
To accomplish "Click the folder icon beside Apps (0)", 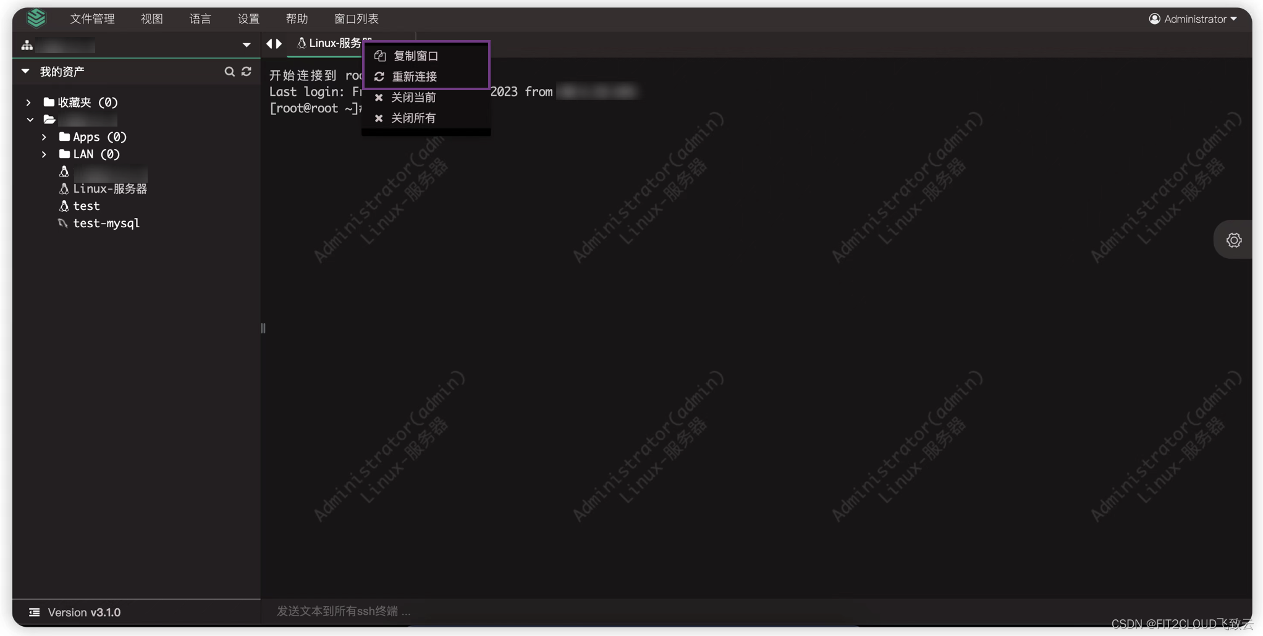I will (64, 136).
